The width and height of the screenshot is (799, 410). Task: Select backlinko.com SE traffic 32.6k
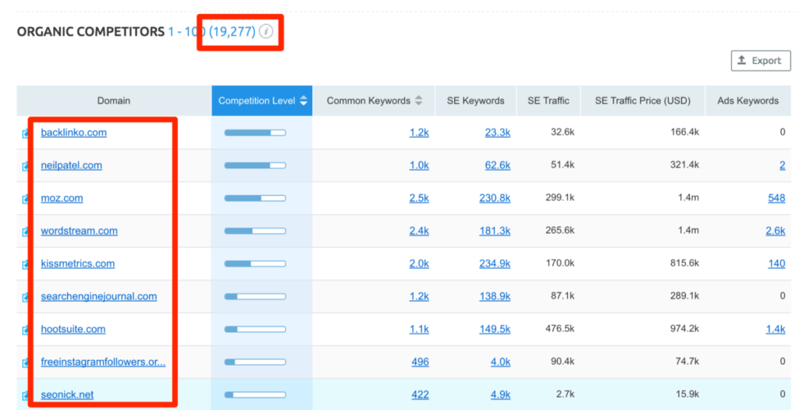click(563, 132)
